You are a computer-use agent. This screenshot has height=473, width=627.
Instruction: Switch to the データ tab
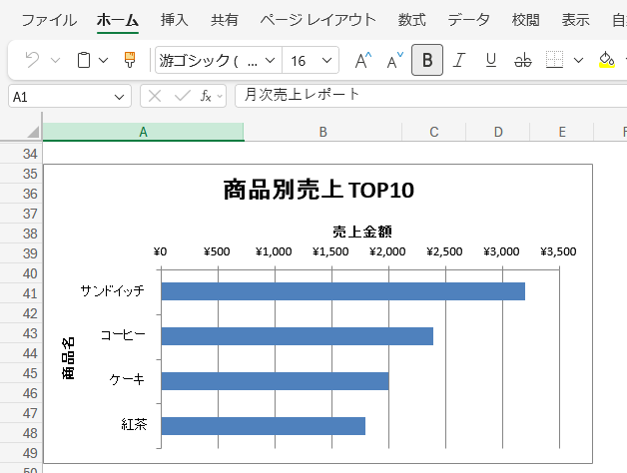coord(468,20)
